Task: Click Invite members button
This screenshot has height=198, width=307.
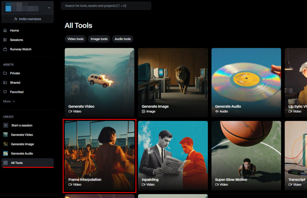Action: [28, 19]
